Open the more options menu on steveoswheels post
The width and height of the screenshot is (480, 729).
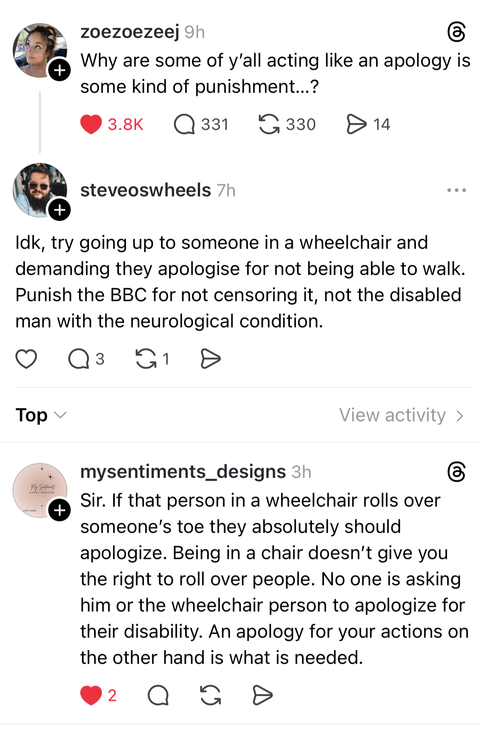(x=456, y=190)
